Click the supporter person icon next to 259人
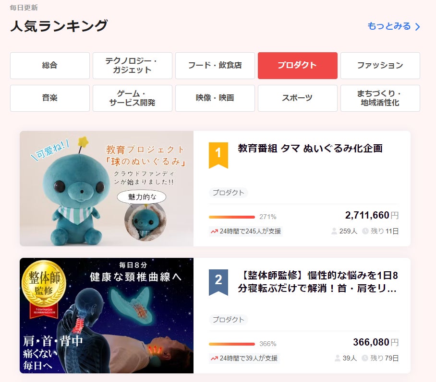 click(334, 231)
